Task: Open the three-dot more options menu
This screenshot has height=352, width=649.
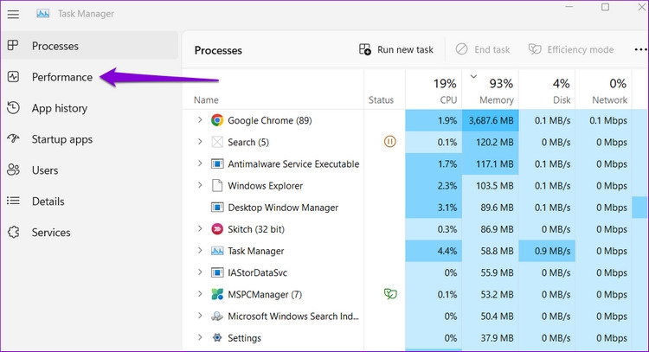Action: point(640,49)
